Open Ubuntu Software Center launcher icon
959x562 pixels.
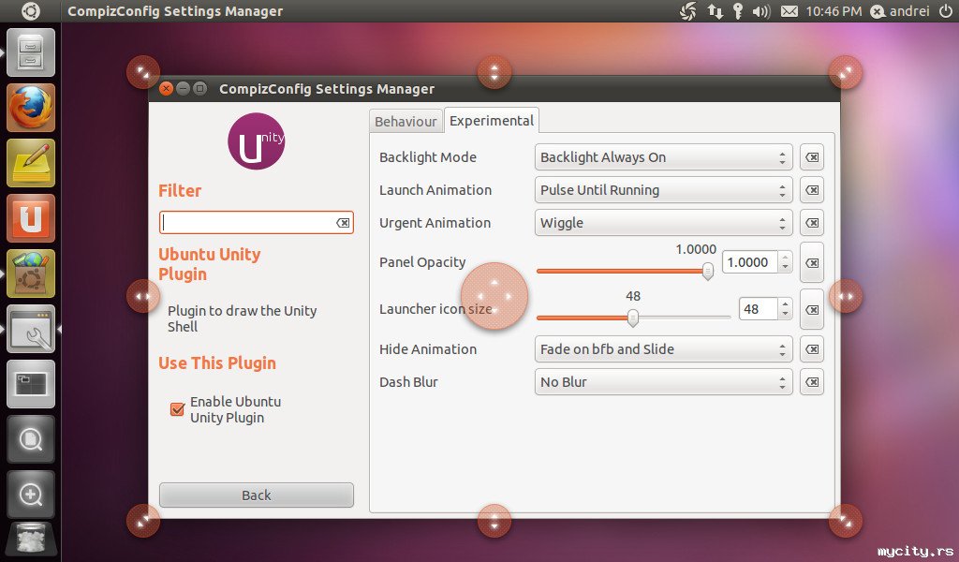pos(31,274)
